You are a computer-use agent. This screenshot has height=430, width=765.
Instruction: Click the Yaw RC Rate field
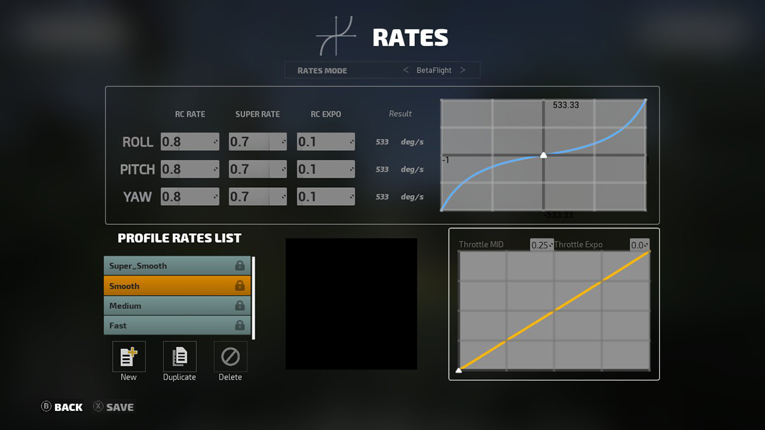190,196
